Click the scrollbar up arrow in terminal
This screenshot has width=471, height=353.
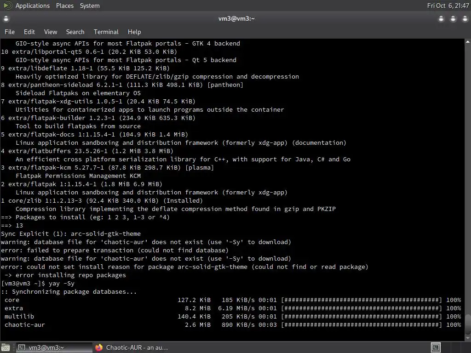point(468,42)
